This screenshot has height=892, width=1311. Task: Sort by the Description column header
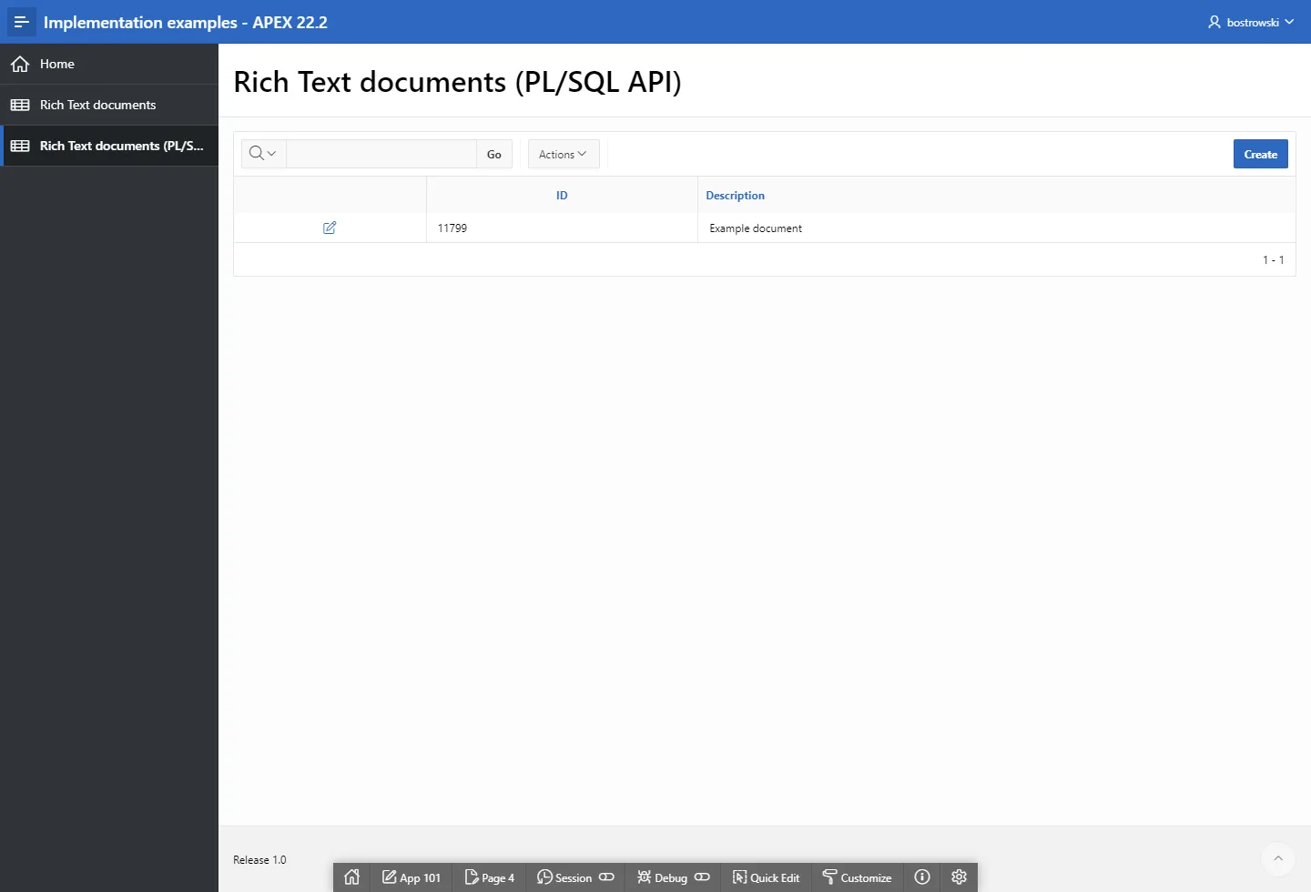[736, 196]
